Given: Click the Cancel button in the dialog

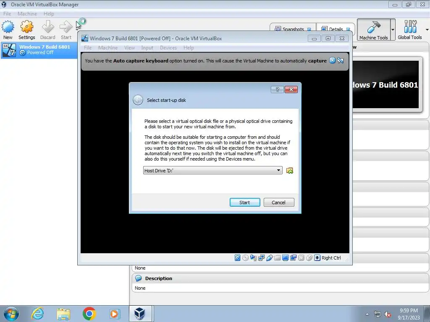Looking at the screenshot, I should pos(279,203).
